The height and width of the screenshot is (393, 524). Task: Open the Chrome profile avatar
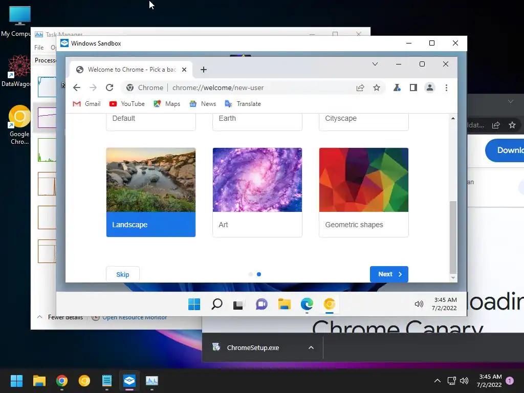tap(430, 88)
